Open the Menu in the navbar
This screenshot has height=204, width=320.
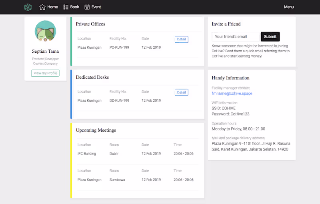point(289,7)
